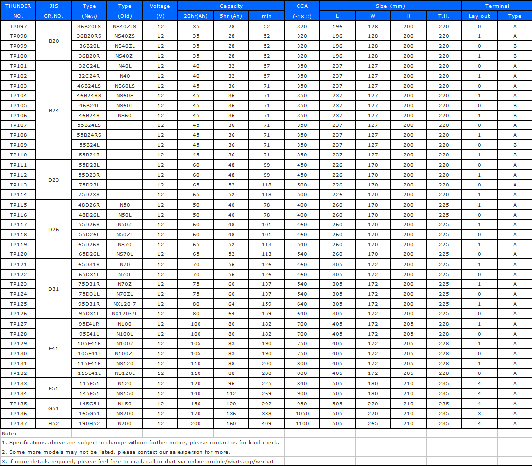Click the Terminal header cell

coord(497,6)
